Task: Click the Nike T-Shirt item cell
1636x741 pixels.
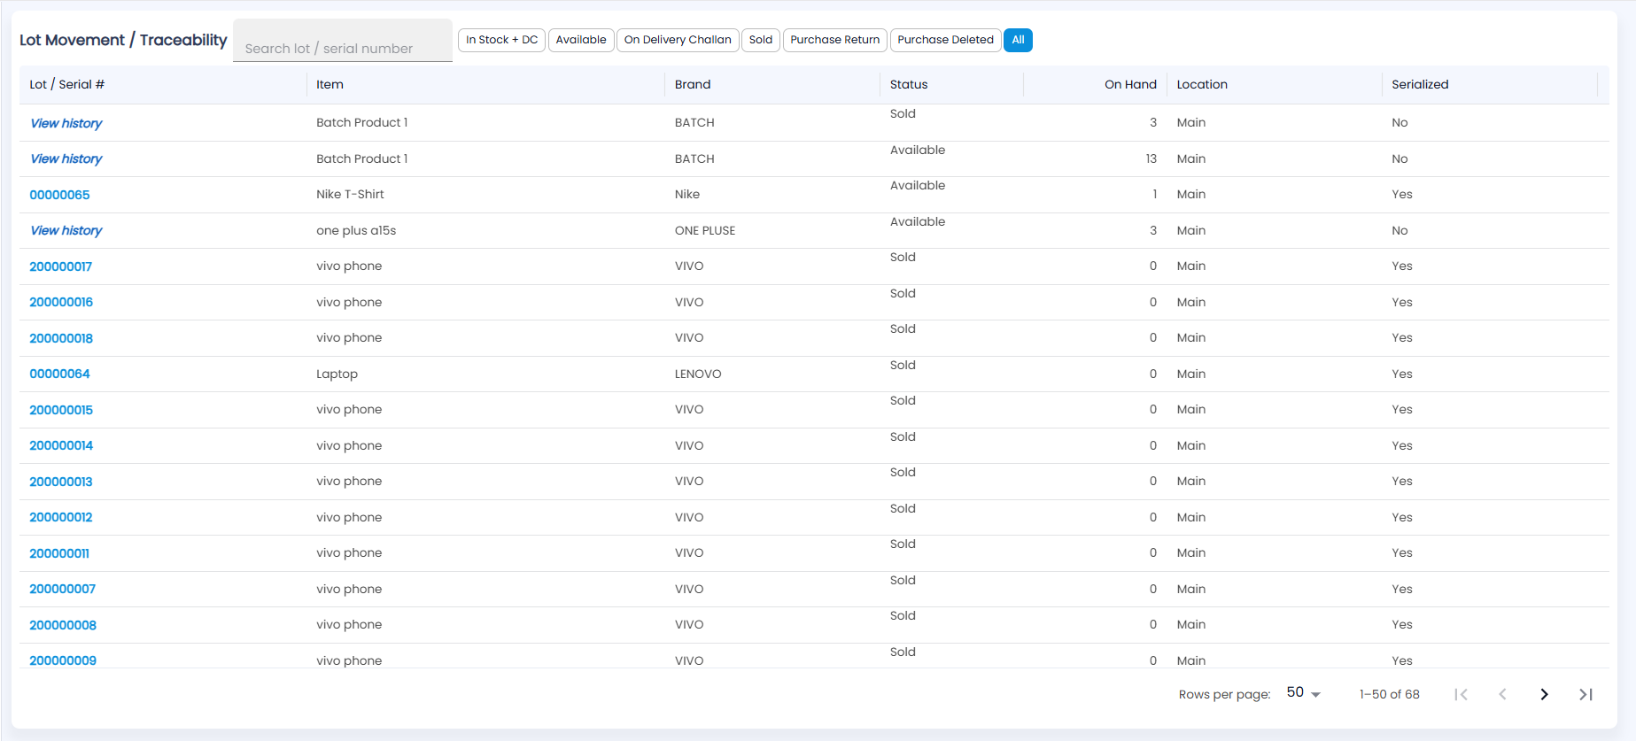Action: pyautogui.click(x=350, y=194)
